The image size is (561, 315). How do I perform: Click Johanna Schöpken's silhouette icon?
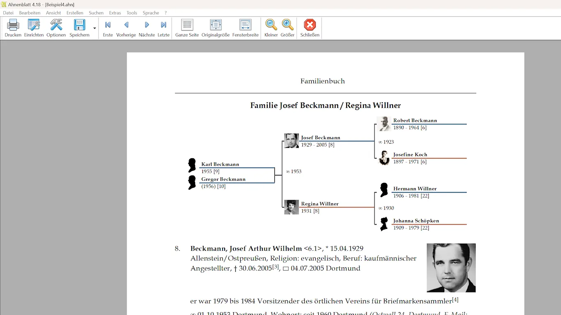click(x=384, y=224)
